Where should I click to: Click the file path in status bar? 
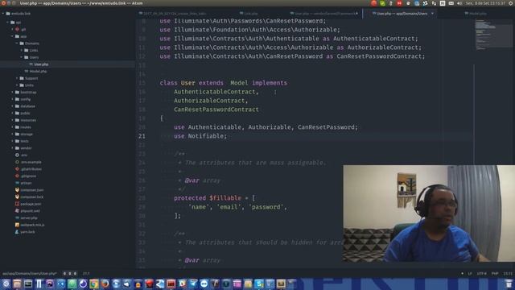tap(30, 274)
